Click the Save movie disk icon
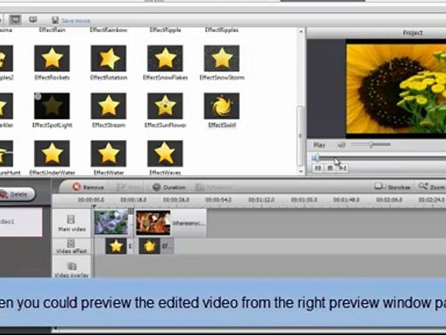Screen dimensions: 446x335 [55, 20]
